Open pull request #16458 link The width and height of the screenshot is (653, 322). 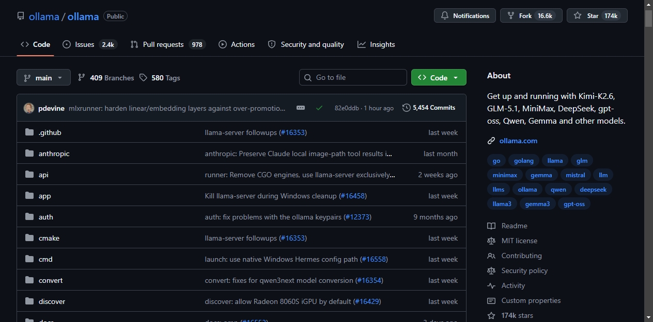click(x=353, y=196)
